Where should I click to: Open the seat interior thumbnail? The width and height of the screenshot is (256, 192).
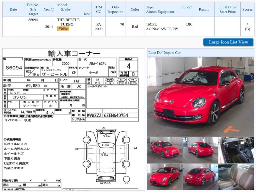(x=236, y=177)
